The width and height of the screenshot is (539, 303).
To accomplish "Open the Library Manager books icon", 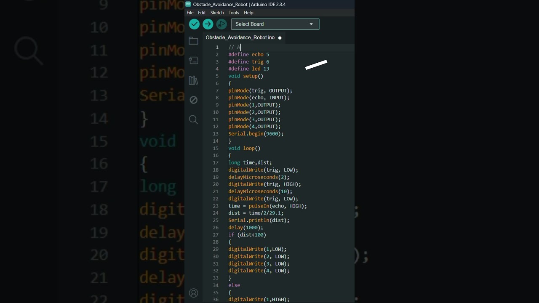I will pos(193,80).
